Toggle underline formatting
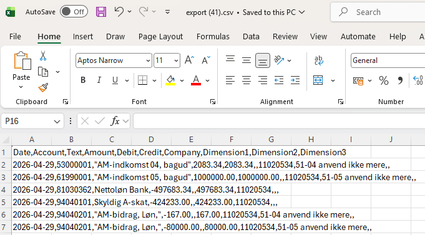This screenshot has width=425, height=235. (x=115, y=80)
